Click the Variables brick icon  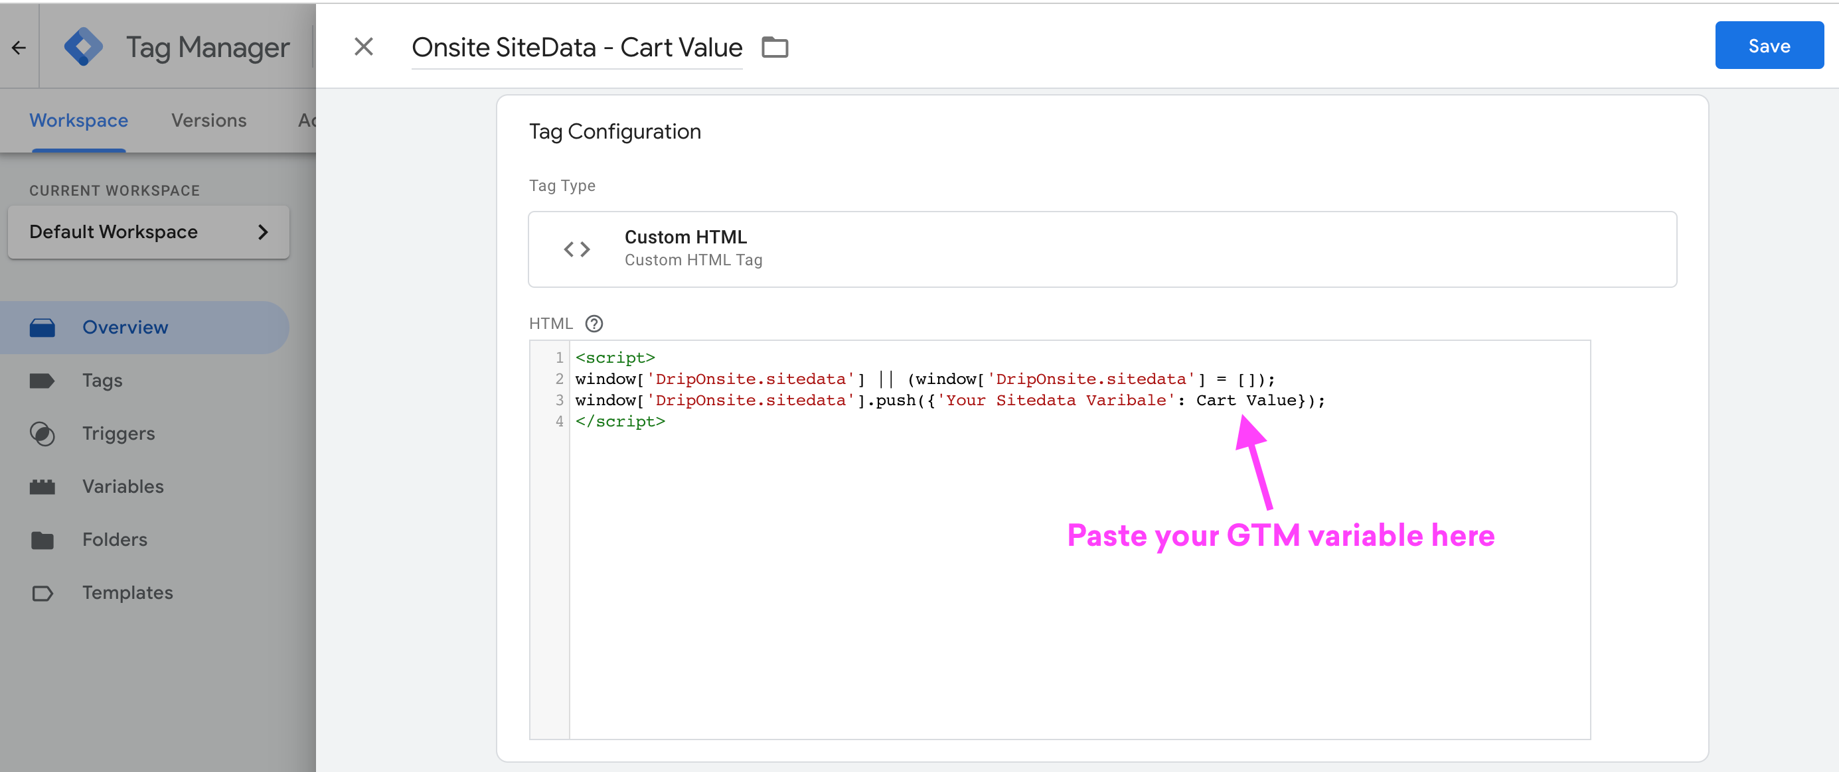(42, 487)
